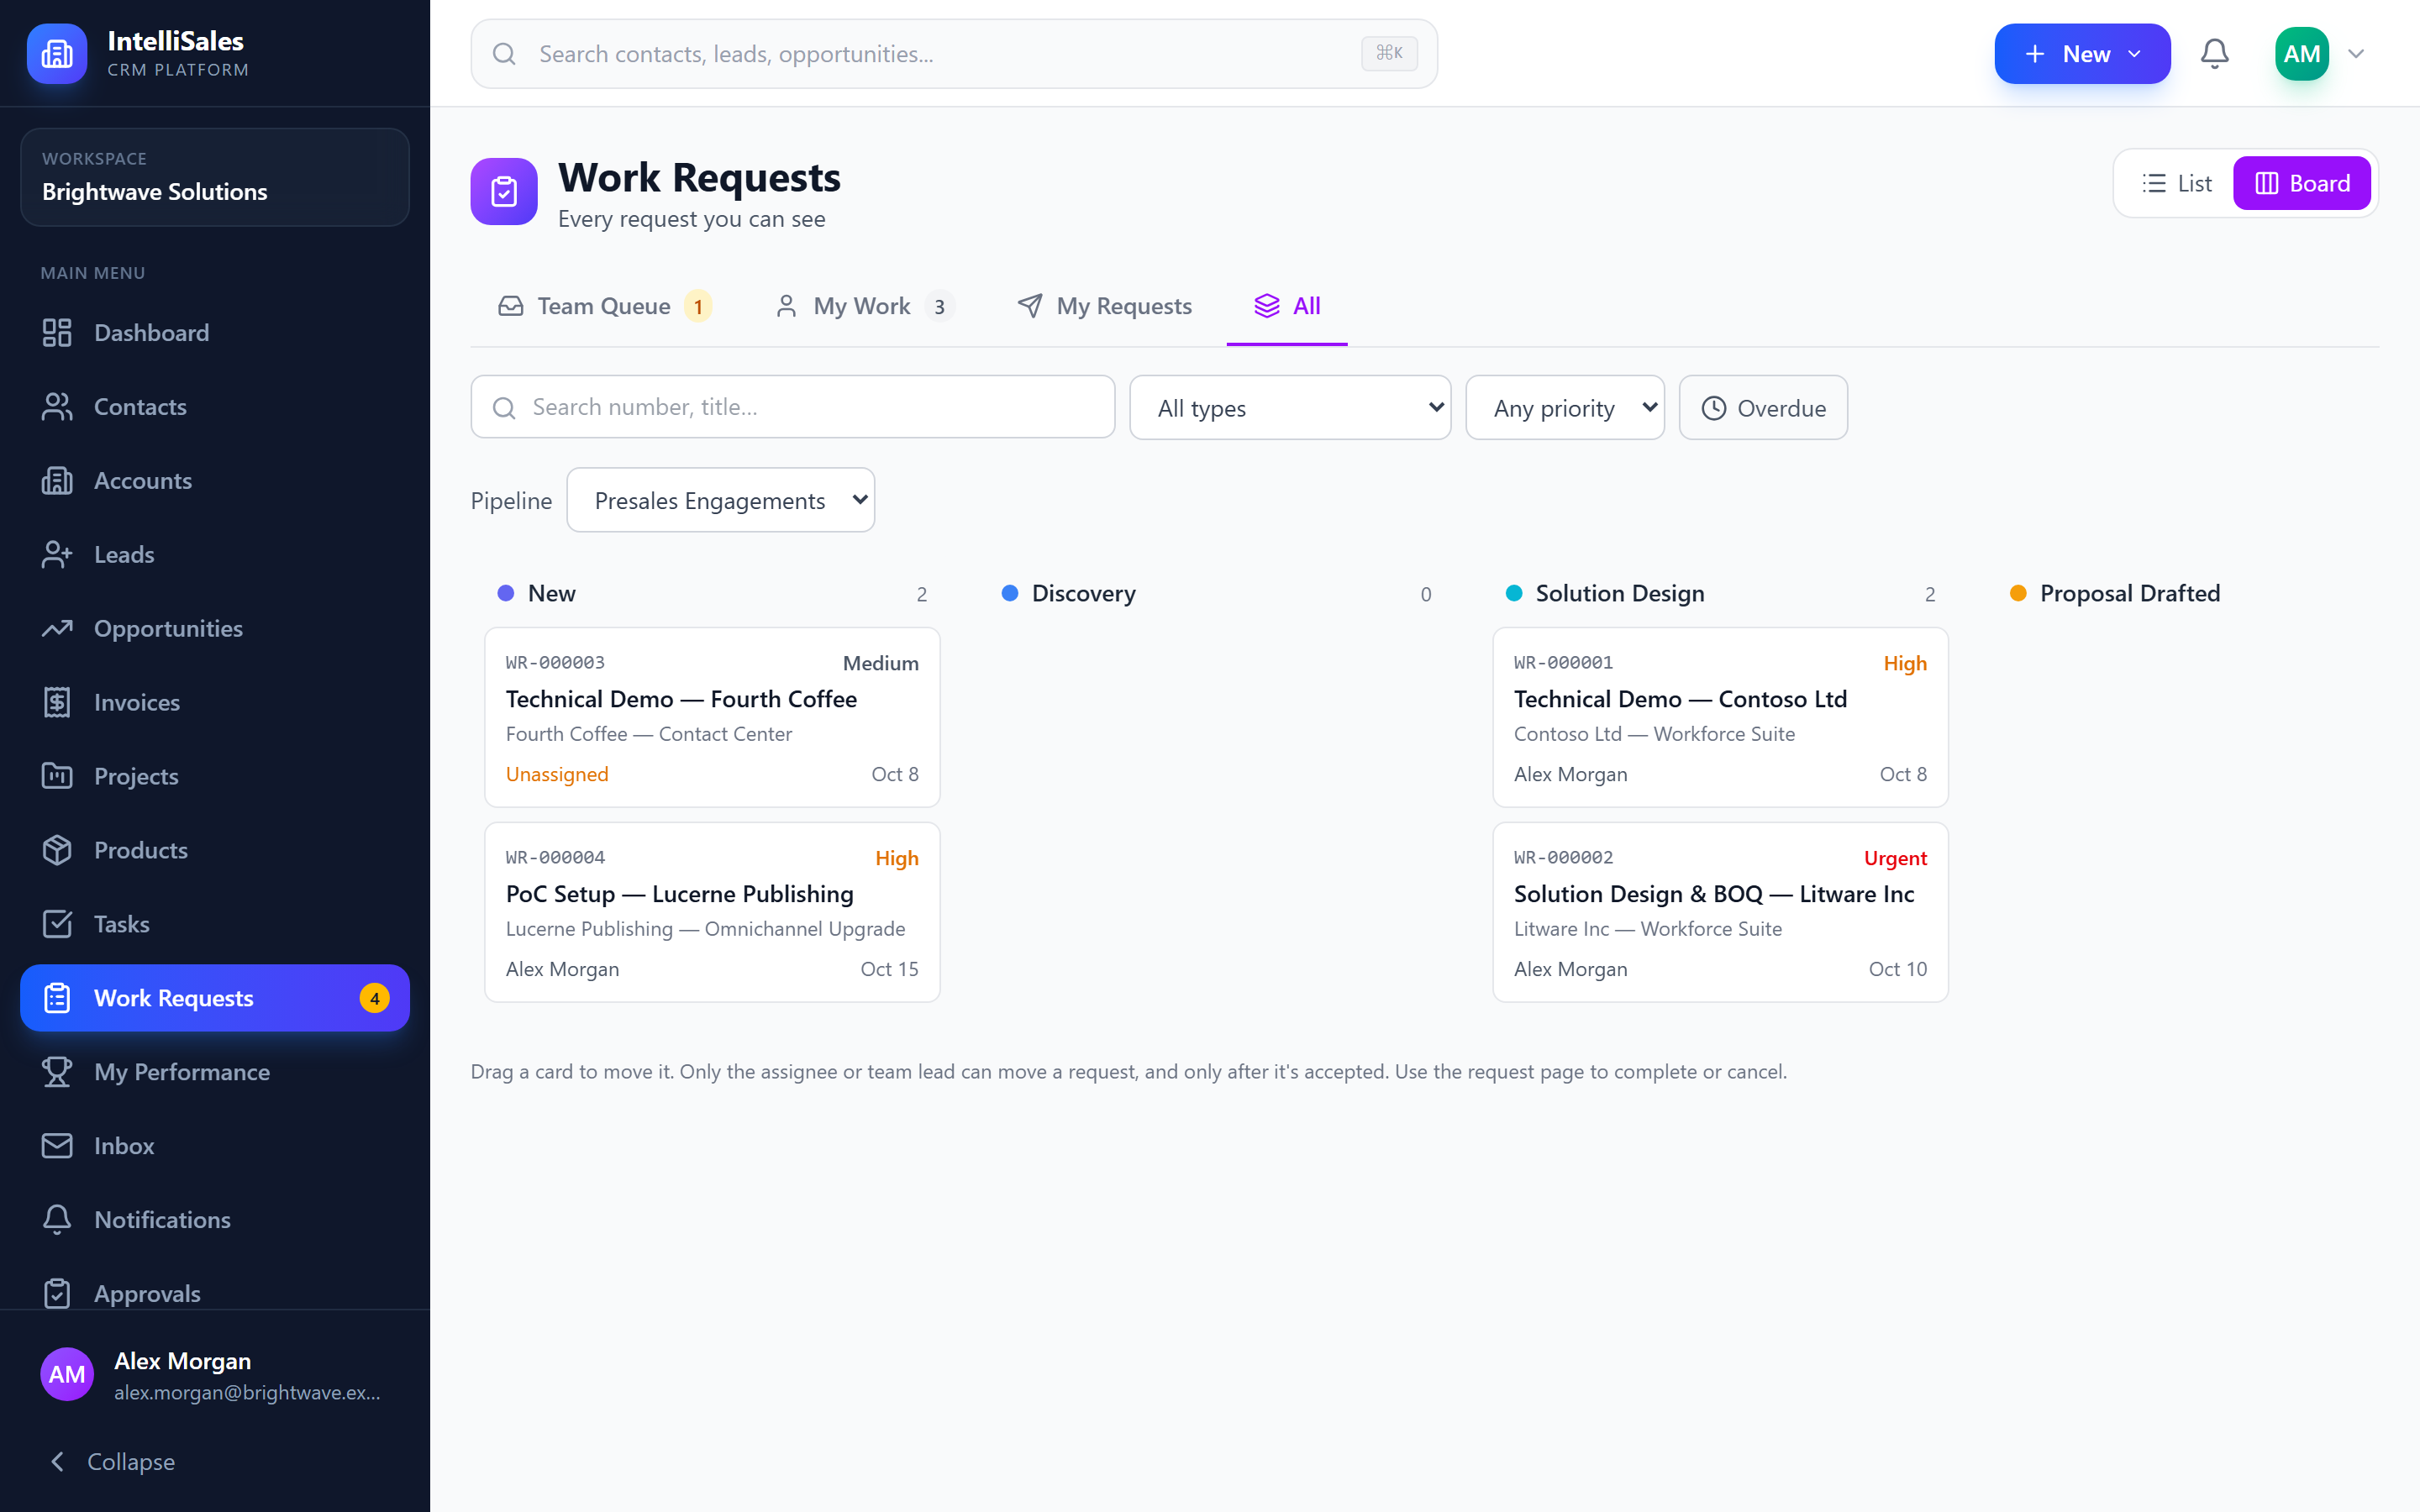
Task: Switch to the My Requests tab
Action: pyautogui.click(x=1104, y=306)
